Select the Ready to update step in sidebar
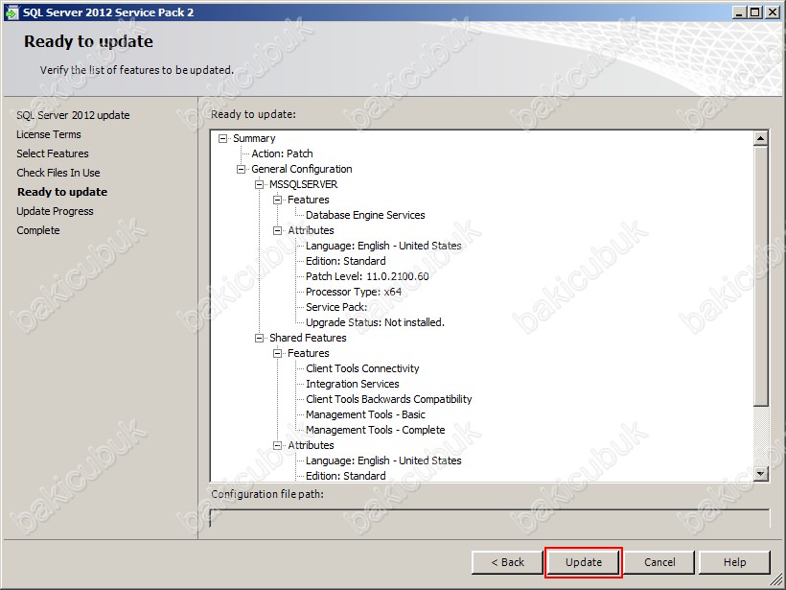This screenshot has height=590, width=786. coord(62,192)
